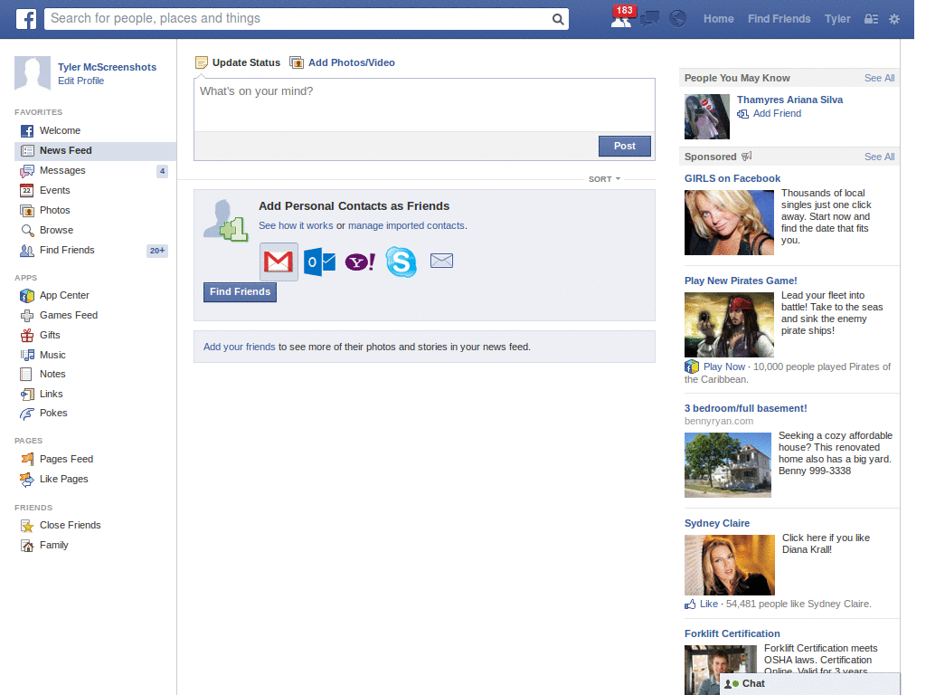Click the Post button
Image resolution: width=926 pixels, height=695 pixels.
tap(624, 146)
